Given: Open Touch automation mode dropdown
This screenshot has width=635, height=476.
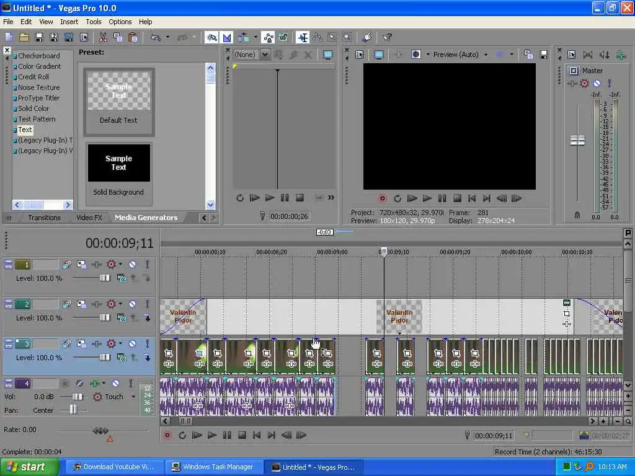Looking at the screenshot, I should (133, 397).
